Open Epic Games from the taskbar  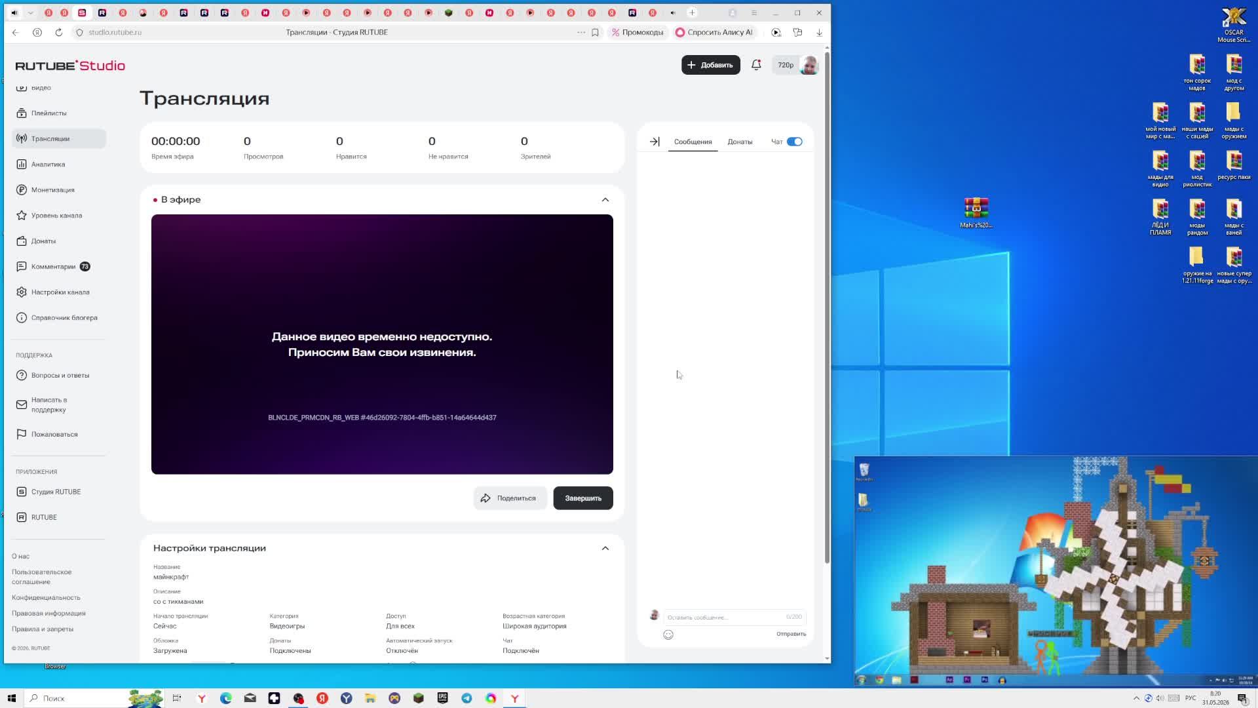(x=442, y=698)
